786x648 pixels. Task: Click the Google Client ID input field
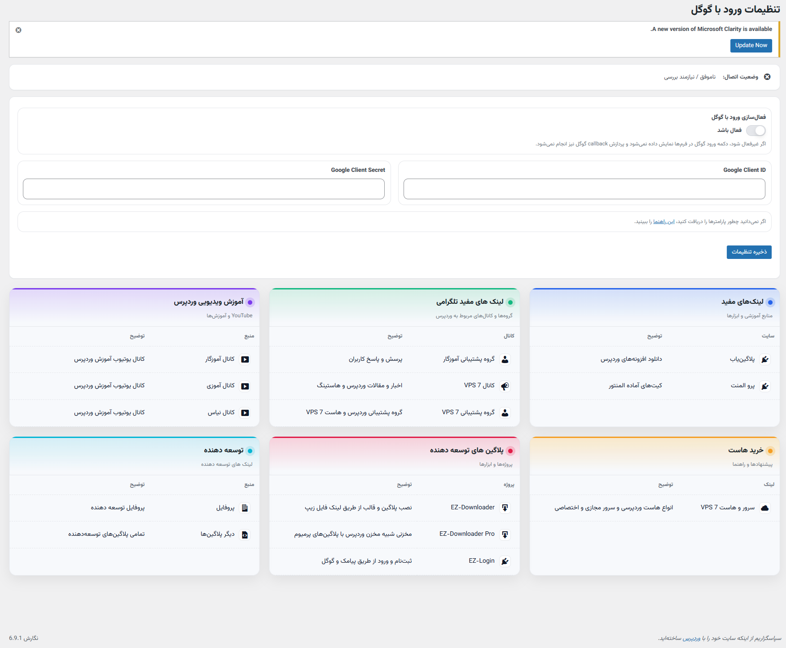coord(584,189)
